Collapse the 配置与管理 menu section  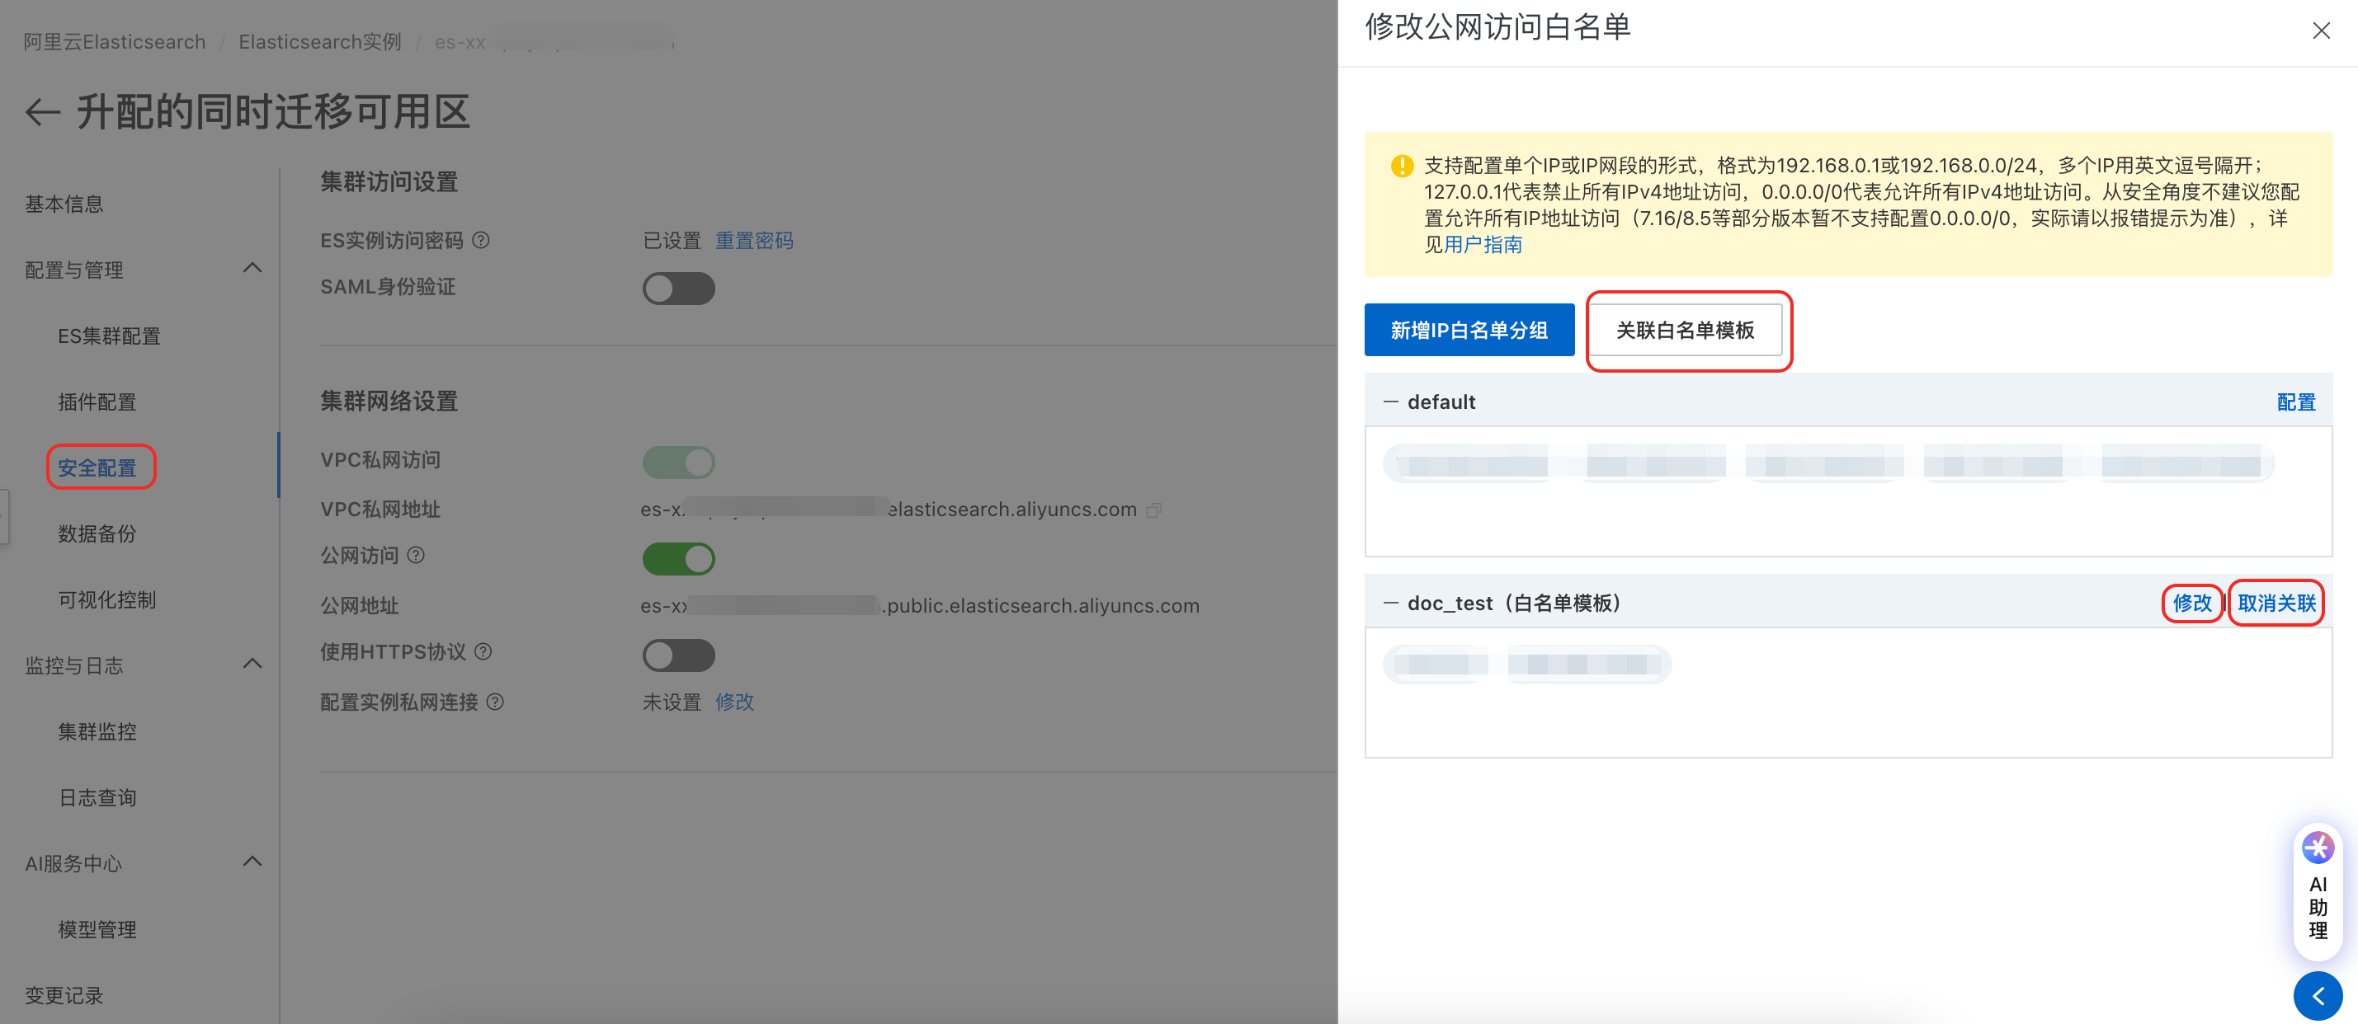point(252,269)
